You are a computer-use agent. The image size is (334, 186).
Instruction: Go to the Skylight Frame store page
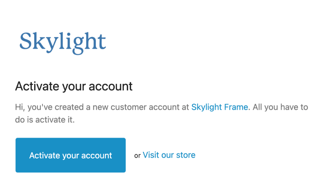point(220,107)
